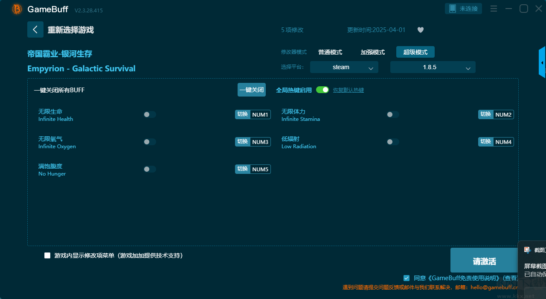Toggle Low Radiation switch
The width and height of the screenshot is (546, 299).
pos(393,142)
